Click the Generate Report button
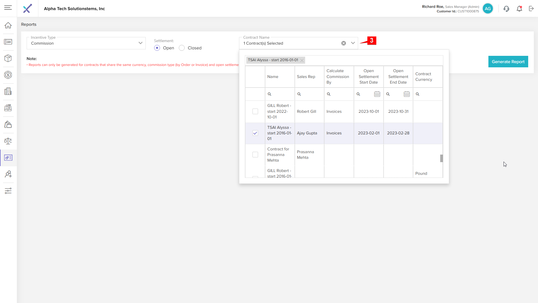 point(508,62)
